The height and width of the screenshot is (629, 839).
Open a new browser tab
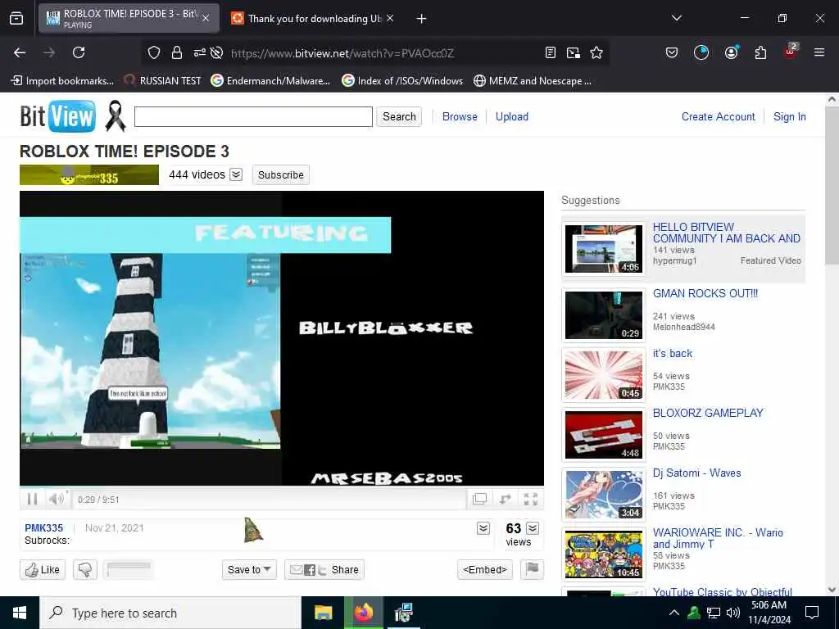coord(422,19)
